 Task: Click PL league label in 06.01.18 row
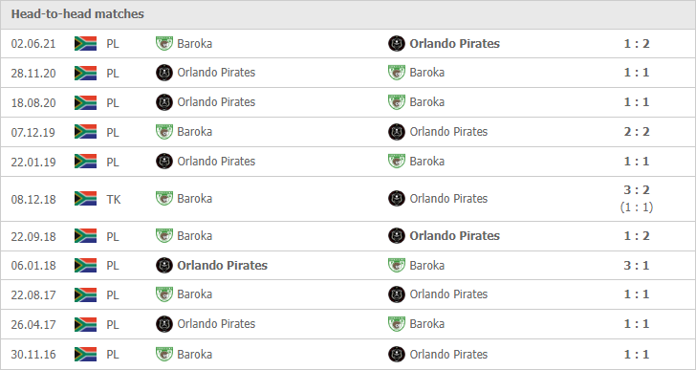[x=112, y=265]
